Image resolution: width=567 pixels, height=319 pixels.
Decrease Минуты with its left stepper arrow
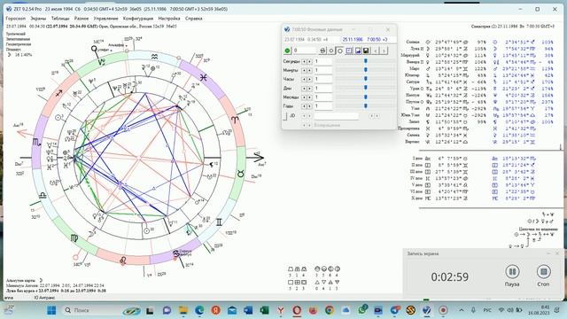(304, 70)
